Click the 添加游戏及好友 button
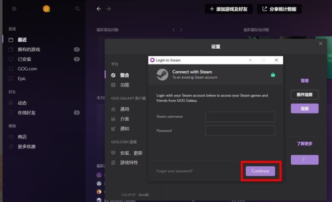Viewport: 332px width, 202px height. point(229,9)
